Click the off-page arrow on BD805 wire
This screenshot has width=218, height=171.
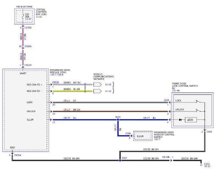pos(97,85)
